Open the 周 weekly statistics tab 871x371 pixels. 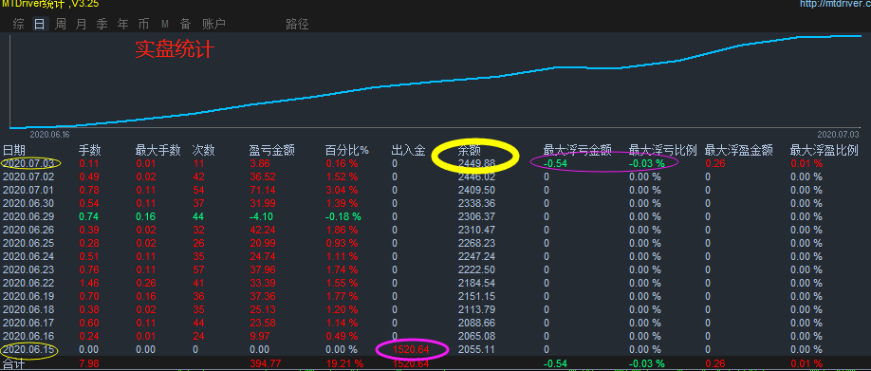[60, 25]
